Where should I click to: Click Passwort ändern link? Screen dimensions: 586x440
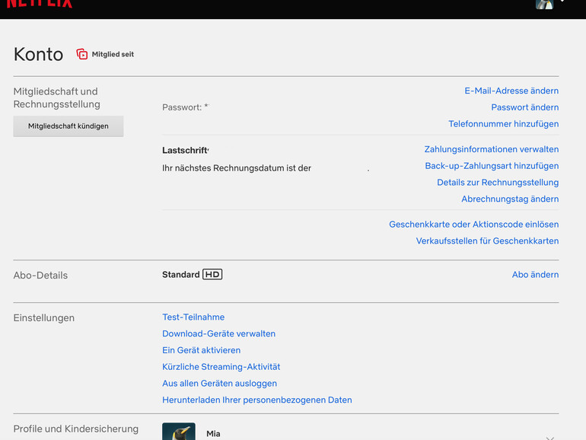(524, 107)
